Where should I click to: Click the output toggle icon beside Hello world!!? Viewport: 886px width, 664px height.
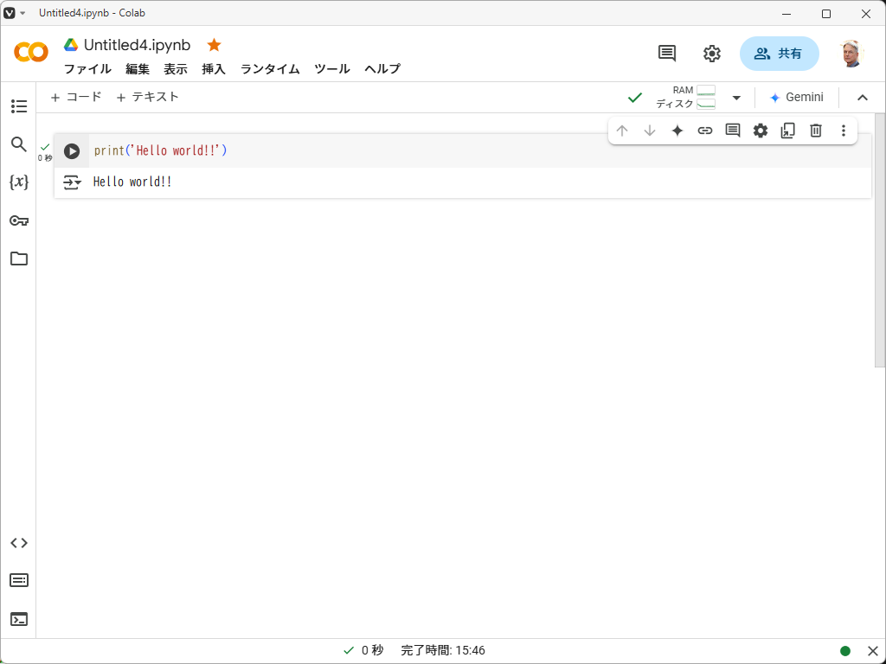click(72, 182)
